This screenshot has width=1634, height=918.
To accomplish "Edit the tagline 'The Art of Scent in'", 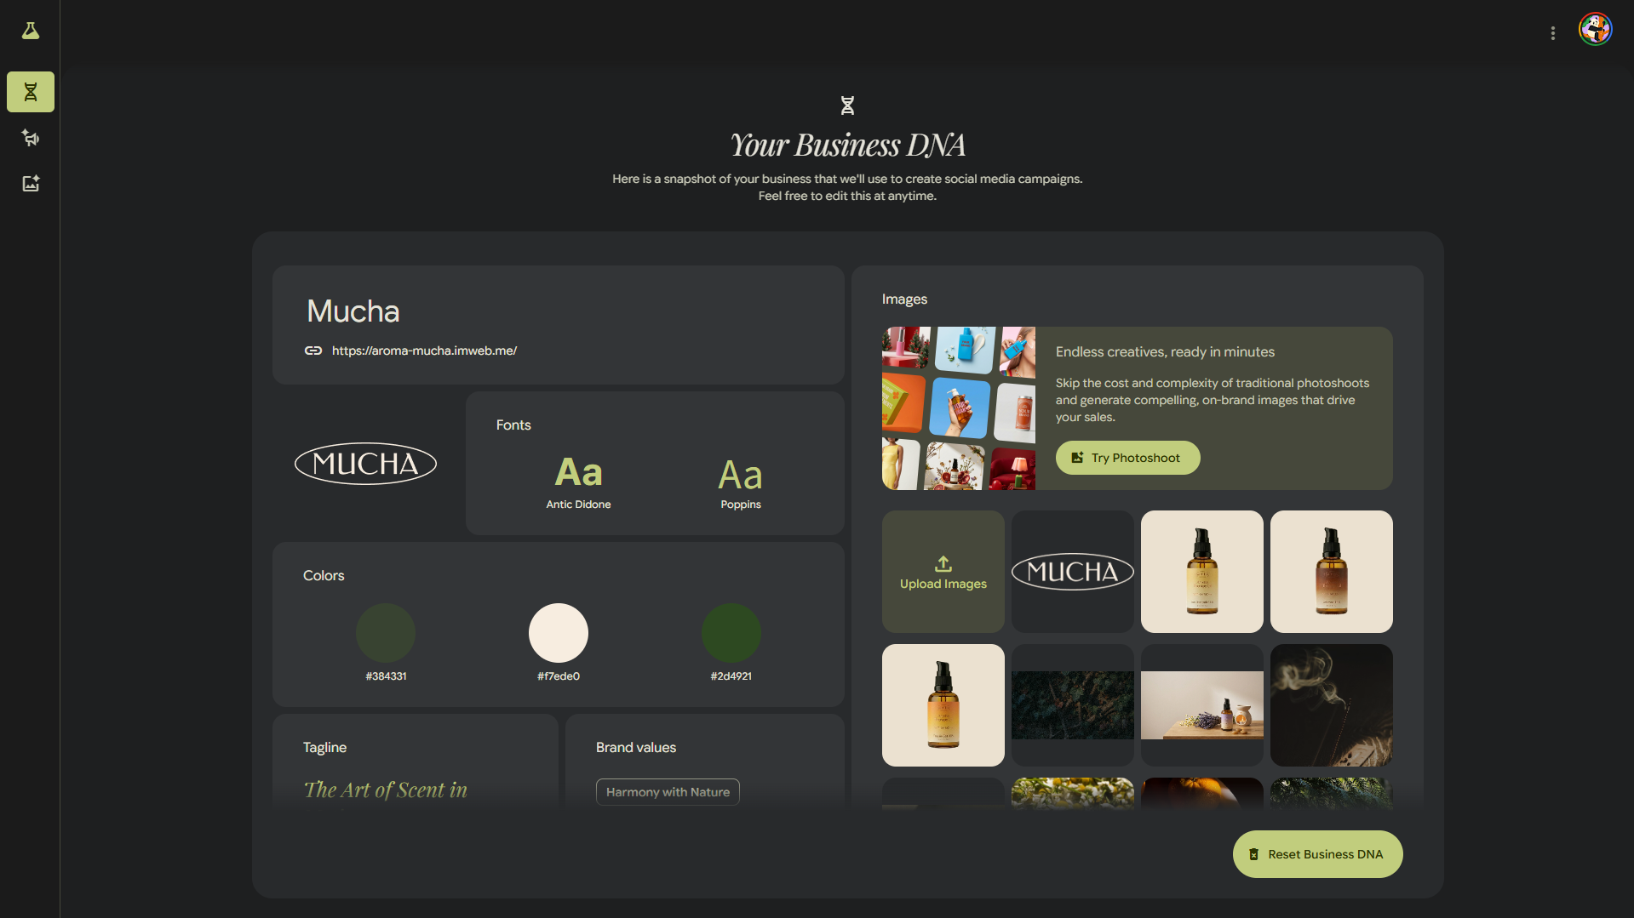I will click(x=386, y=790).
